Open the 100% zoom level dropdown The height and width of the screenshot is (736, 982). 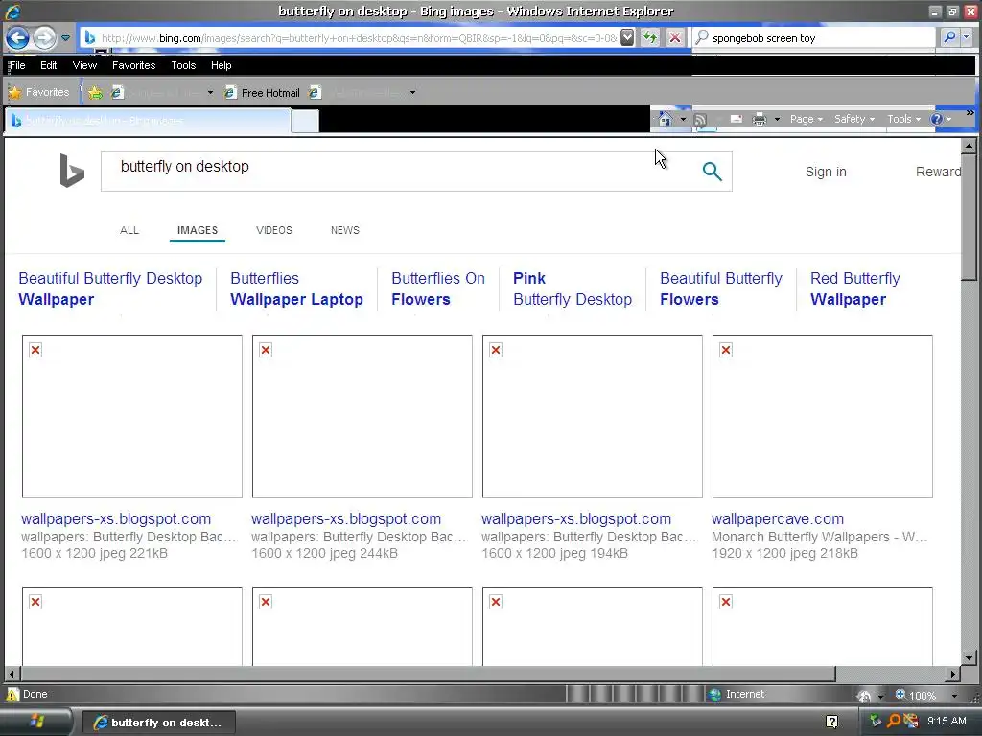pos(954,696)
